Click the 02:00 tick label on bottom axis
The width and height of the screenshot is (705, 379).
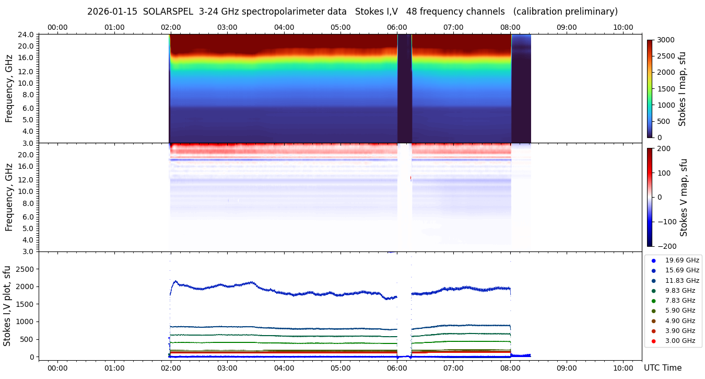[x=171, y=367]
